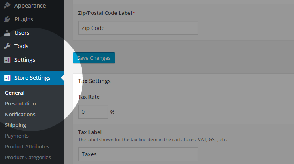Click the Appearance paintbrush icon
Image resolution: width=294 pixels, height=164 pixels.
pyautogui.click(x=7, y=6)
